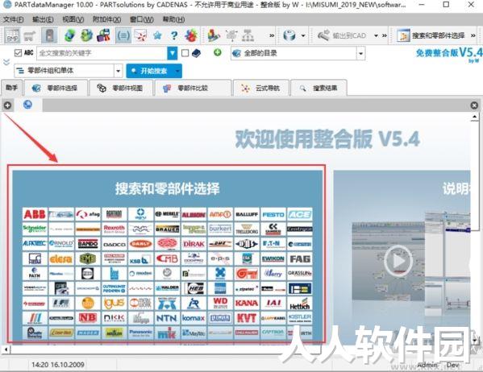Click the 输出到CAD export button
The height and width of the screenshot is (372, 483).
tap(342, 35)
